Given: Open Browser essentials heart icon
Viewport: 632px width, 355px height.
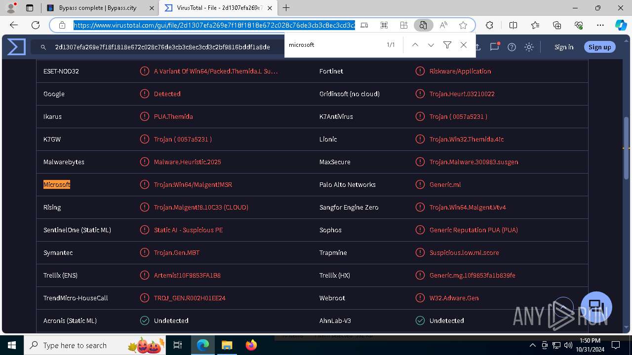Looking at the screenshot, I should pos(579,25).
